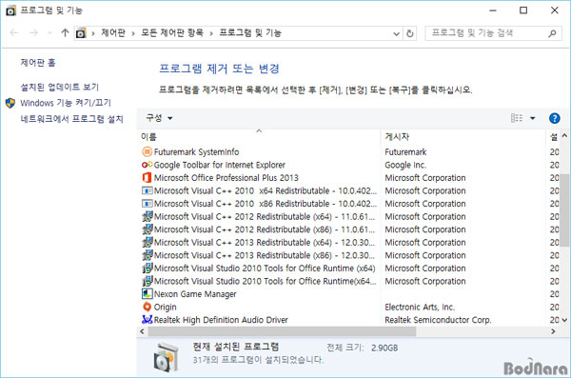Image resolution: width=571 pixels, height=378 pixels.
Task: Refresh the address bar location
Action: tap(409, 33)
